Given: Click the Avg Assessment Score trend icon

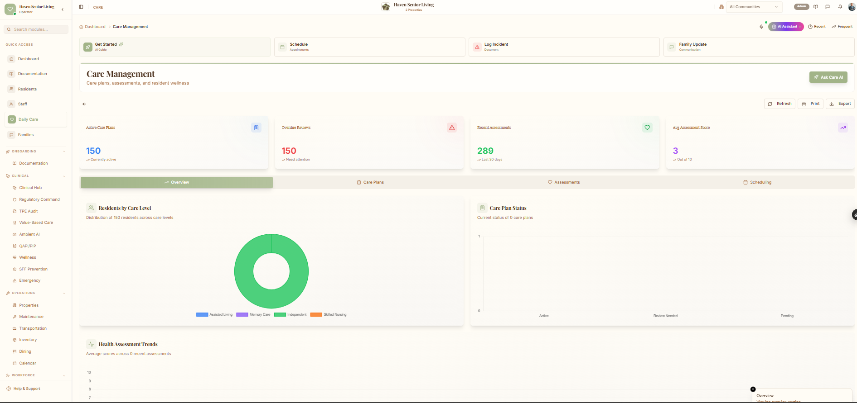Looking at the screenshot, I should click(x=843, y=128).
